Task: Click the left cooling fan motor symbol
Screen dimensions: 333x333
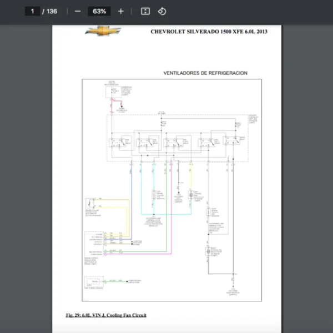Action: click(192, 195)
